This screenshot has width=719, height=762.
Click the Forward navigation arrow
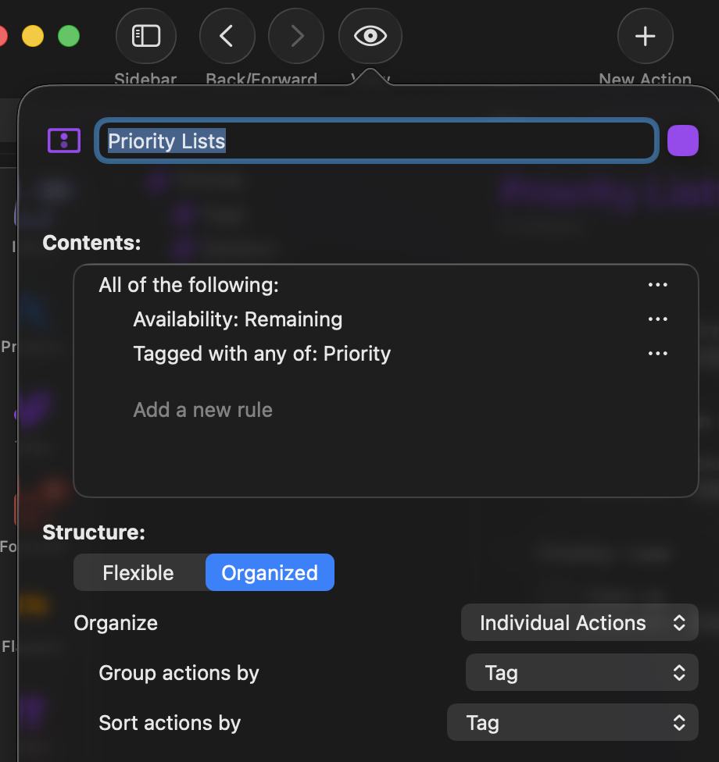pyautogui.click(x=296, y=36)
